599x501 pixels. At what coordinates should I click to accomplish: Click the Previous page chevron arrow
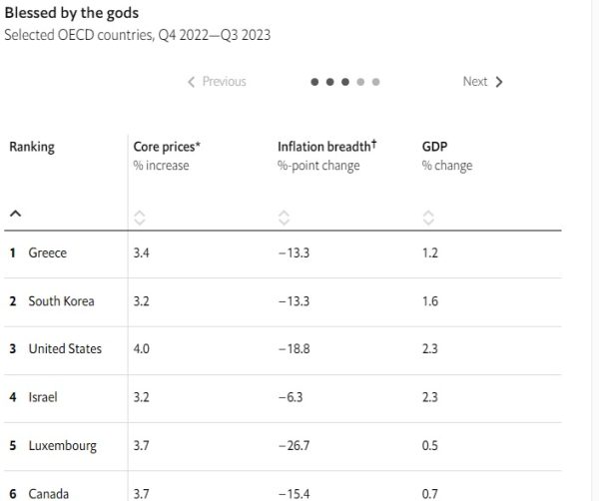[192, 82]
